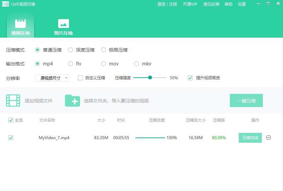Uncheck the 提升视频画质 option
Viewport: 283px width, 191px height.
(x=190, y=78)
